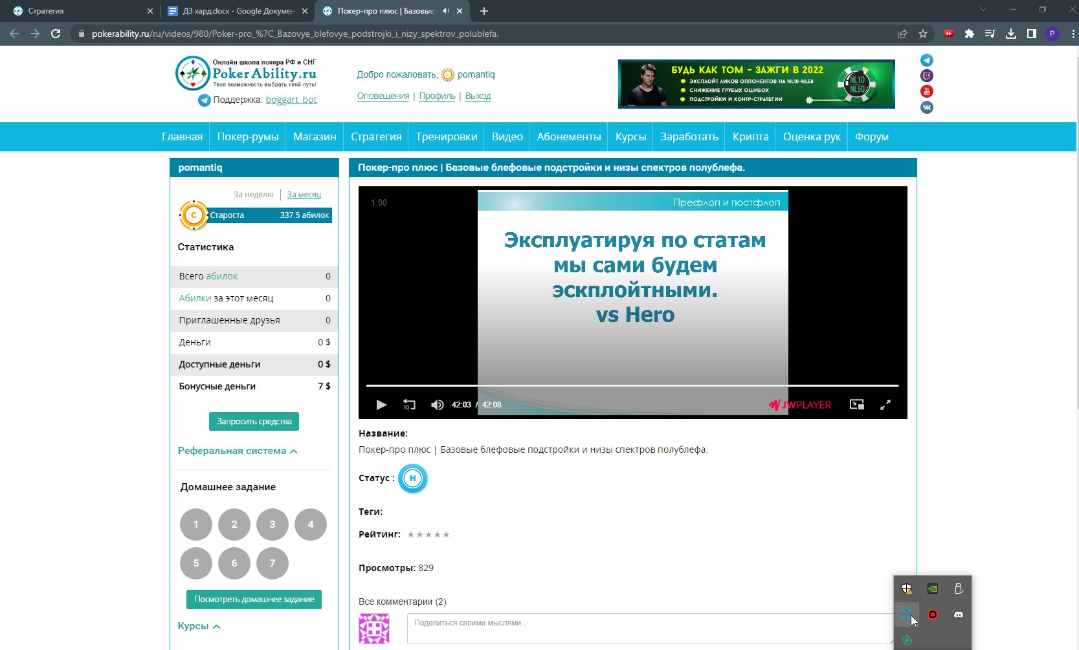
Task: Open the Абонементы menu item
Action: [569, 136]
